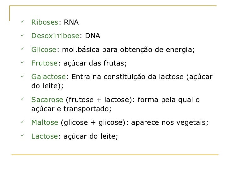
Task: Click the checkmark bullet beside Sacarose
Action: click(x=22, y=99)
